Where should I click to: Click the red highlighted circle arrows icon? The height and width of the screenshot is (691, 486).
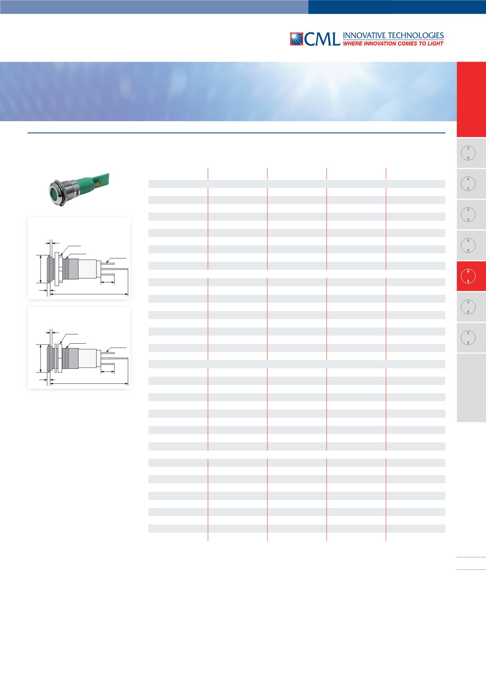tap(468, 276)
